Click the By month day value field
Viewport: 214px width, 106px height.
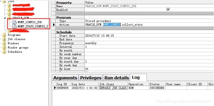pyautogui.click(x=149, y=61)
